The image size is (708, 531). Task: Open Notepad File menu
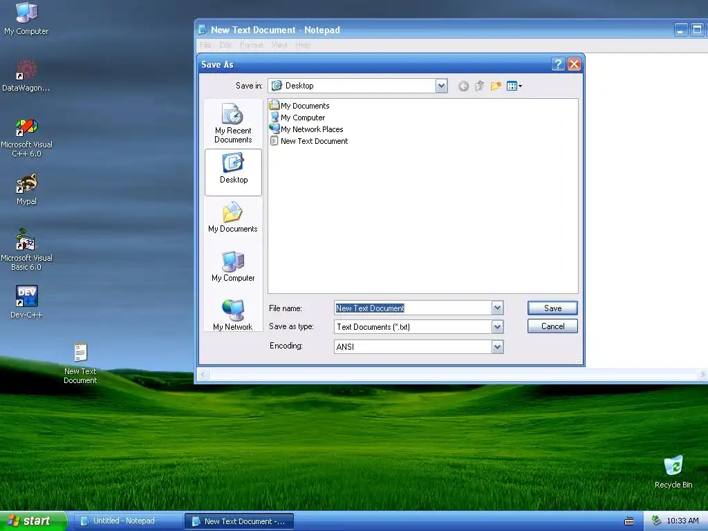click(x=205, y=45)
